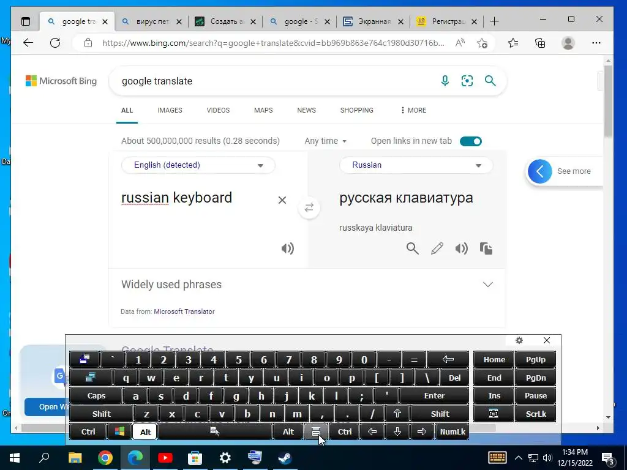This screenshot has width=627, height=470.
Task: Click the Bing search magnifier button
Action: coord(490,81)
